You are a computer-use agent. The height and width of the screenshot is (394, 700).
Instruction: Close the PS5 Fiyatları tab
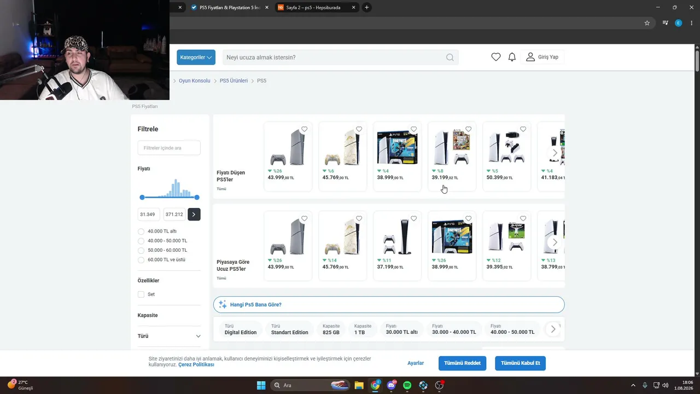pyautogui.click(x=267, y=8)
